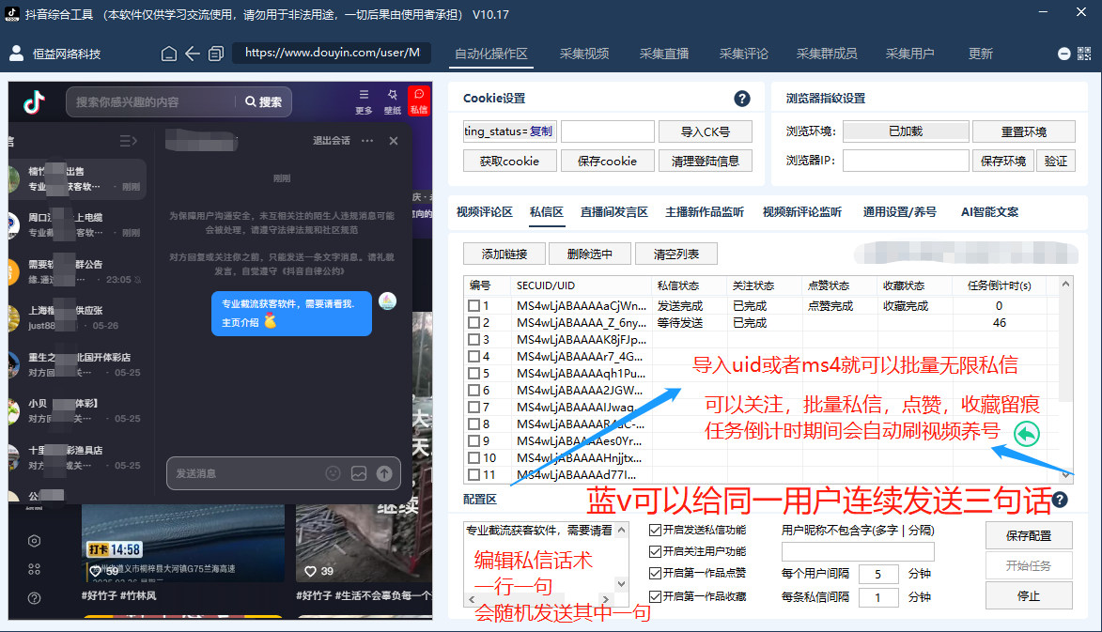The image size is (1102, 632).
Task: Click the green circular arrow icon near task countdown
Action: 1027,433
